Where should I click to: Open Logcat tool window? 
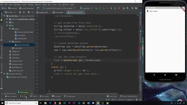point(44,96)
